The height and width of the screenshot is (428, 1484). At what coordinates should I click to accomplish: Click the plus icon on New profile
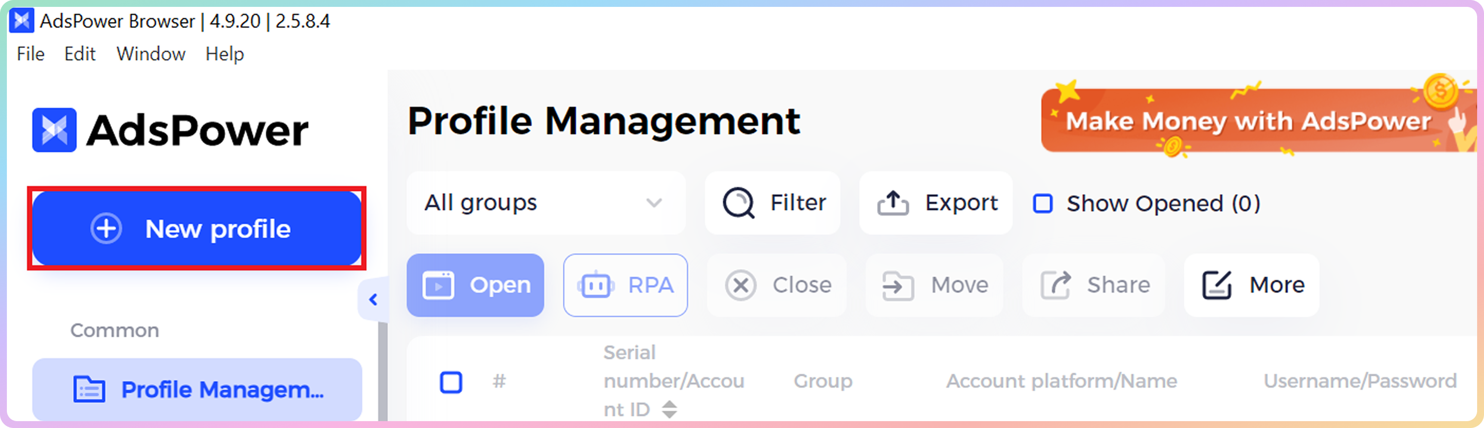106,229
